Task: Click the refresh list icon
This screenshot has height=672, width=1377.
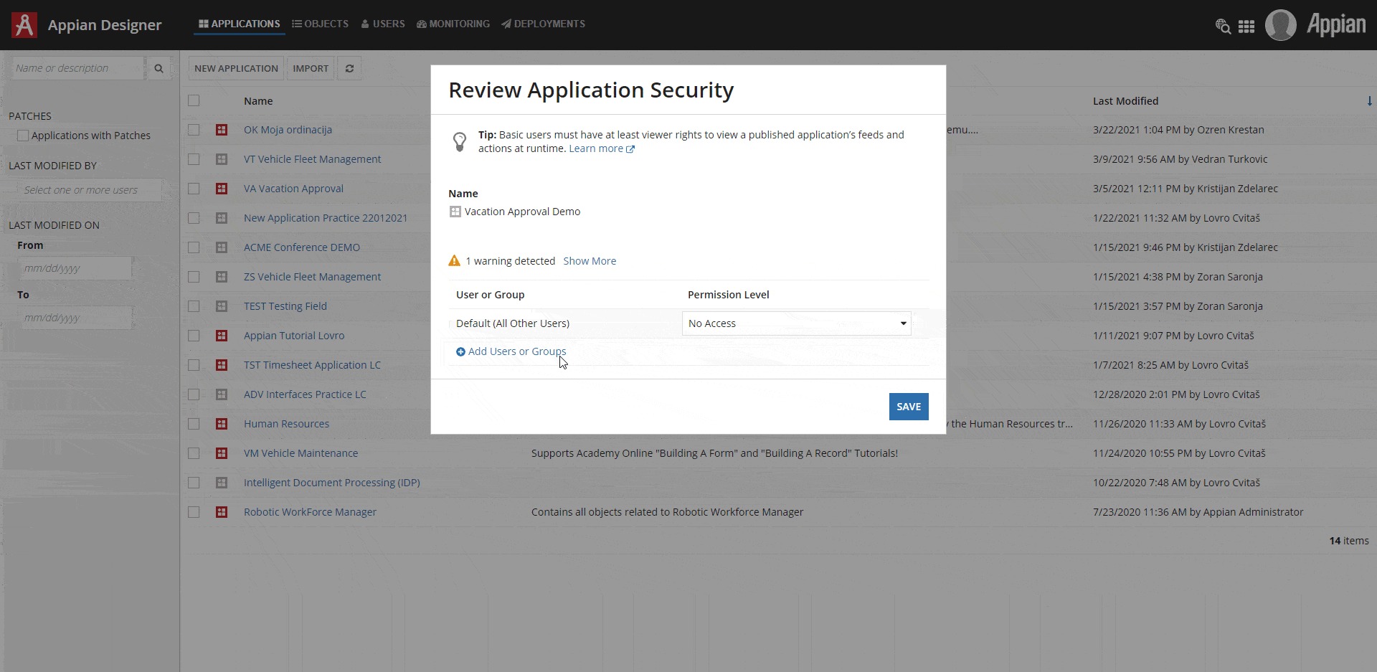Action: [349, 68]
